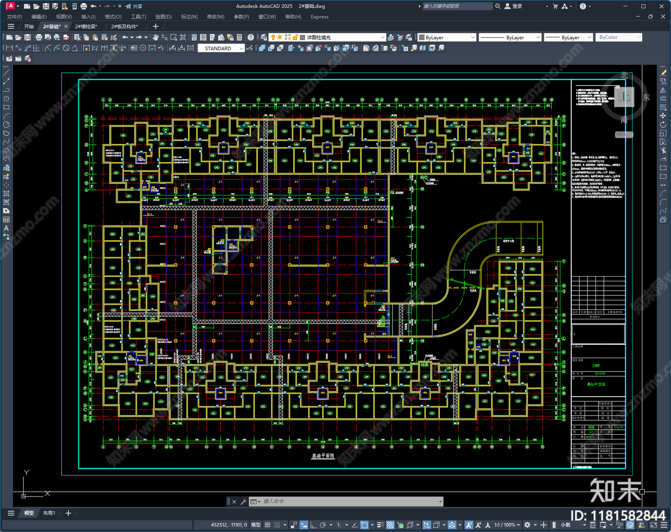Expand the command line history arrow

tap(440, 501)
